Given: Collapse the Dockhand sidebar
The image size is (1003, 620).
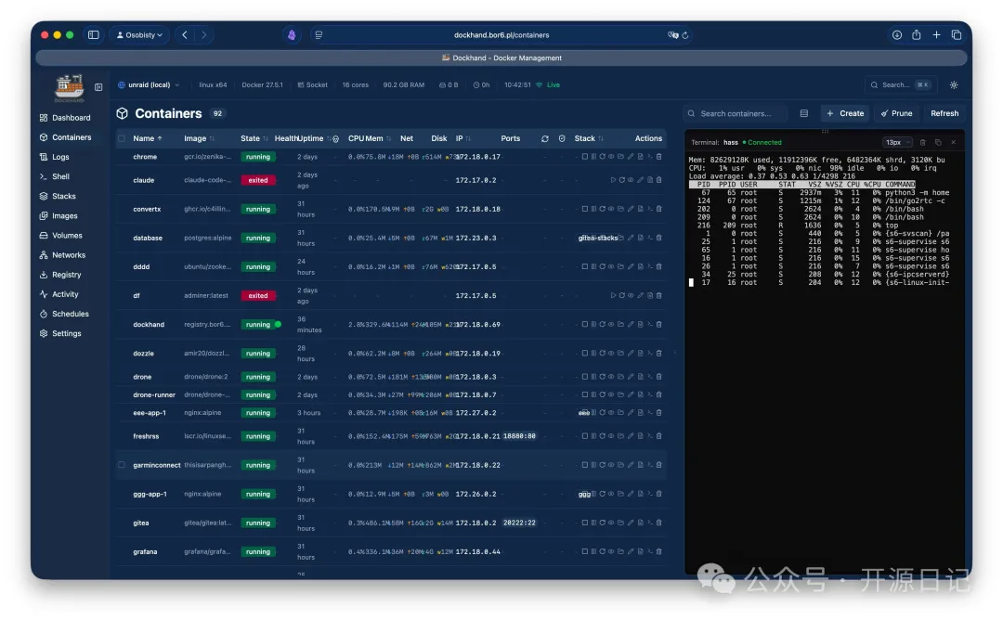Looking at the screenshot, I should coord(98,87).
